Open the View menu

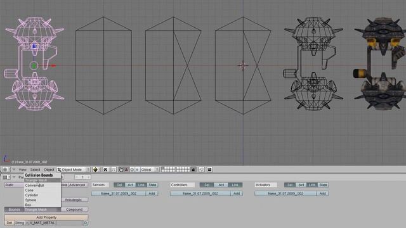(23, 170)
